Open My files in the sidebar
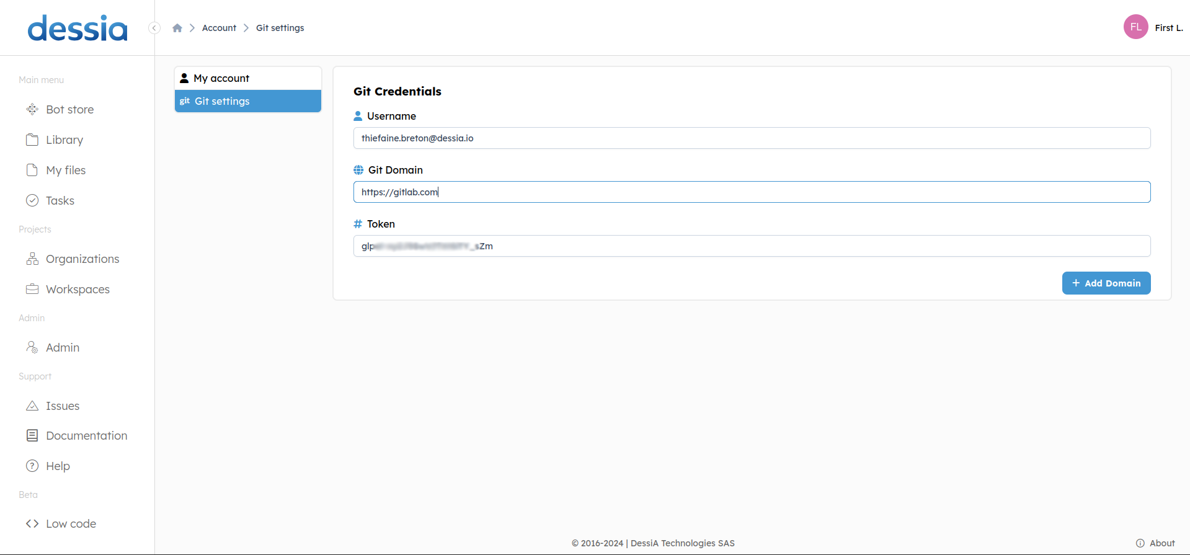1190x555 pixels. (x=66, y=171)
